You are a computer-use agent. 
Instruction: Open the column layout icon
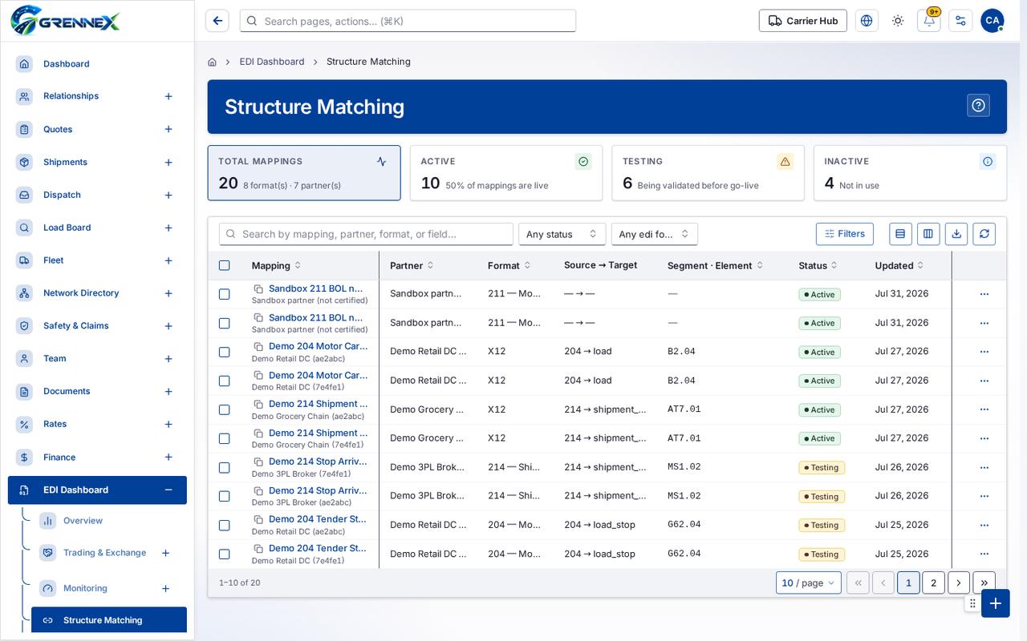coord(928,234)
